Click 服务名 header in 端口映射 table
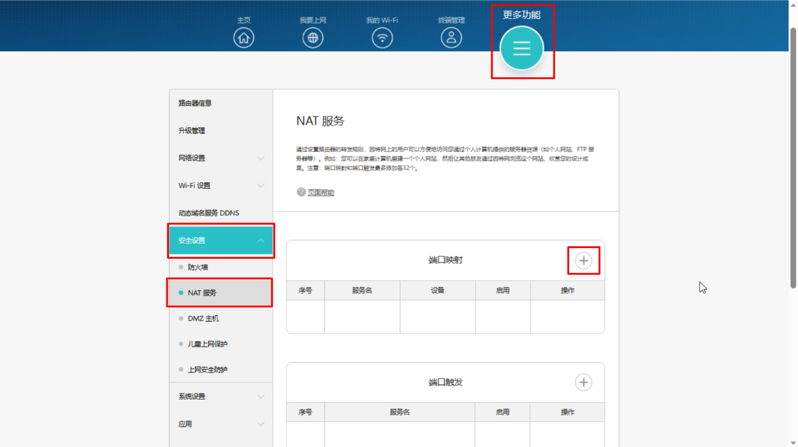 point(362,291)
